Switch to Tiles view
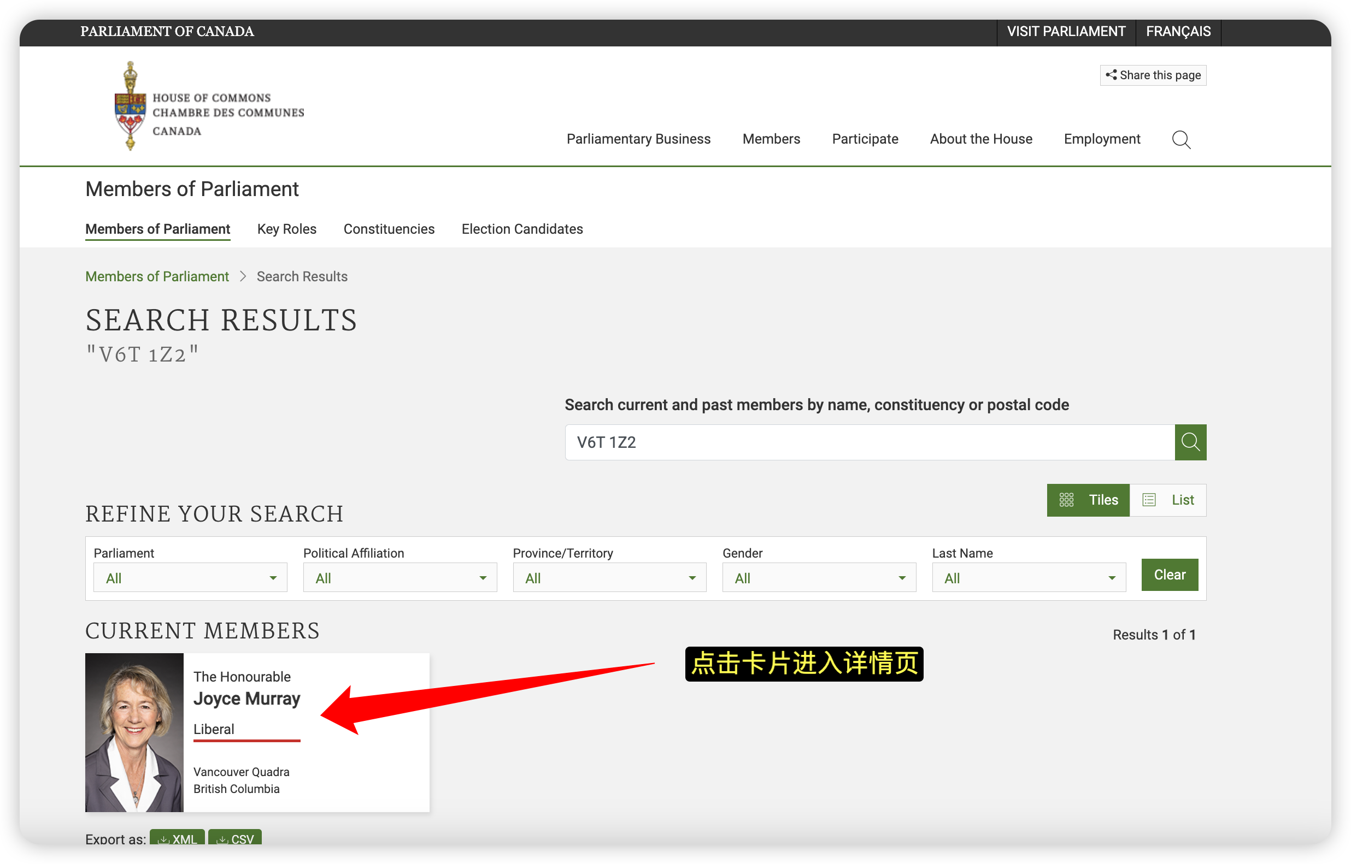This screenshot has width=1351, height=864. click(x=1088, y=500)
